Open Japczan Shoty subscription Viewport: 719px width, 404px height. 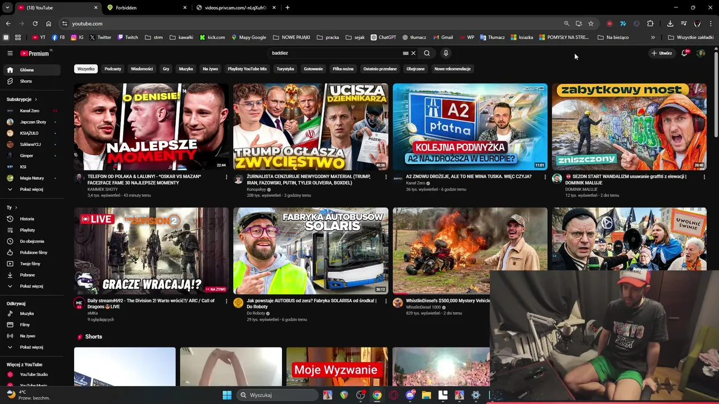(31, 122)
